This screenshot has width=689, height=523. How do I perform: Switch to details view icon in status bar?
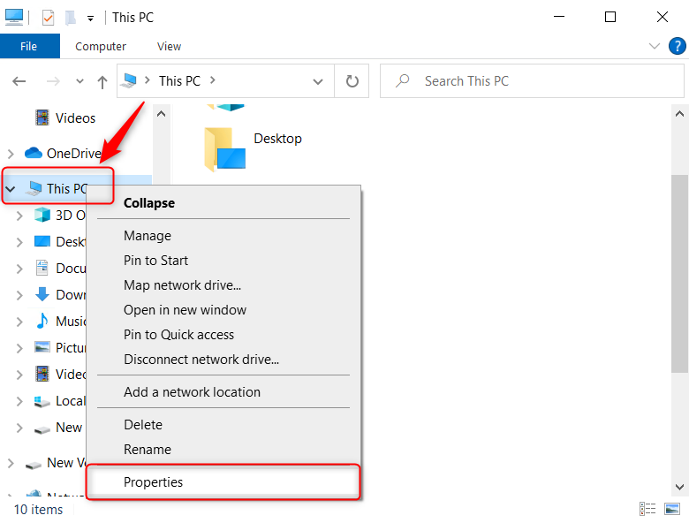click(647, 509)
